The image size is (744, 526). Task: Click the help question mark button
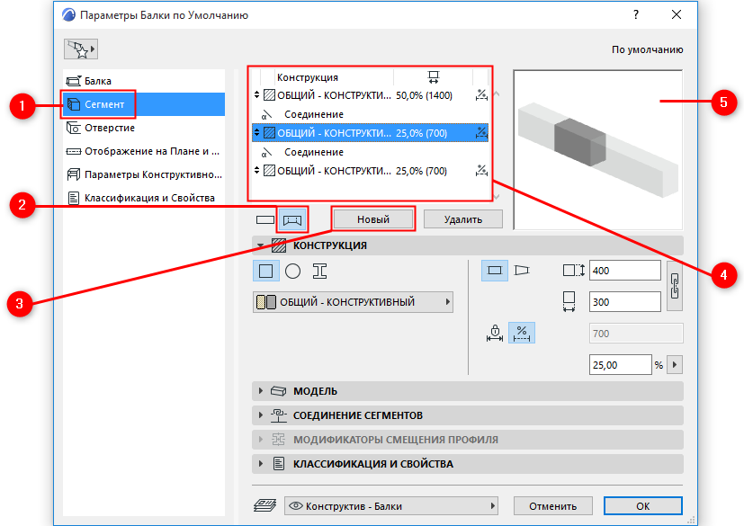click(x=636, y=14)
